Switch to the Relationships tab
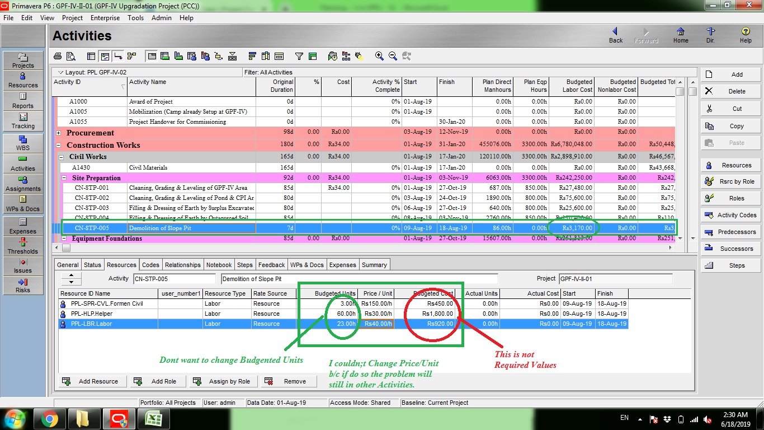The width and height of the screenshot is (764, 430). 183,265
